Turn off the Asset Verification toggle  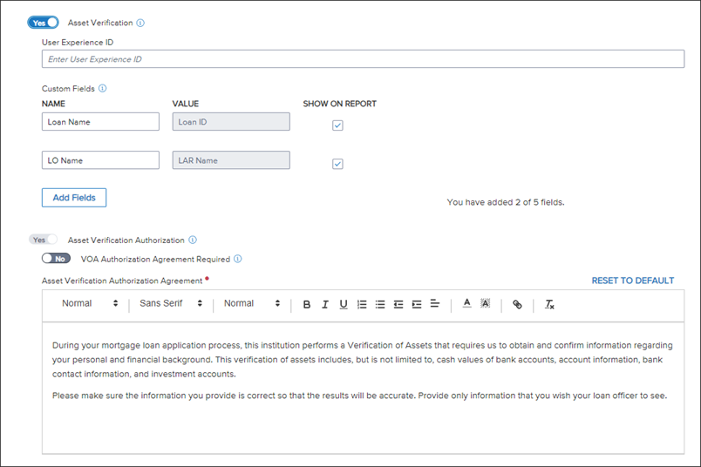click(x=44, y=23)
